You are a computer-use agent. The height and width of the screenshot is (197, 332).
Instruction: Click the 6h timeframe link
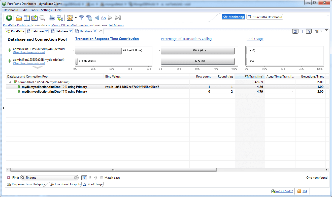click(x=104, y=18)
